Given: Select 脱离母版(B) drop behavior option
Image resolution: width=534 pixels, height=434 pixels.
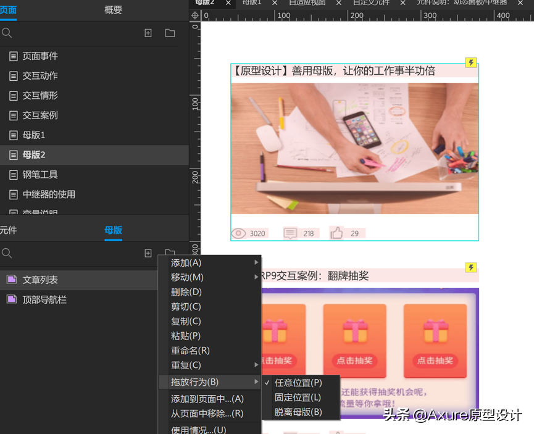Looking at the screenshot, I should [301, 412].
